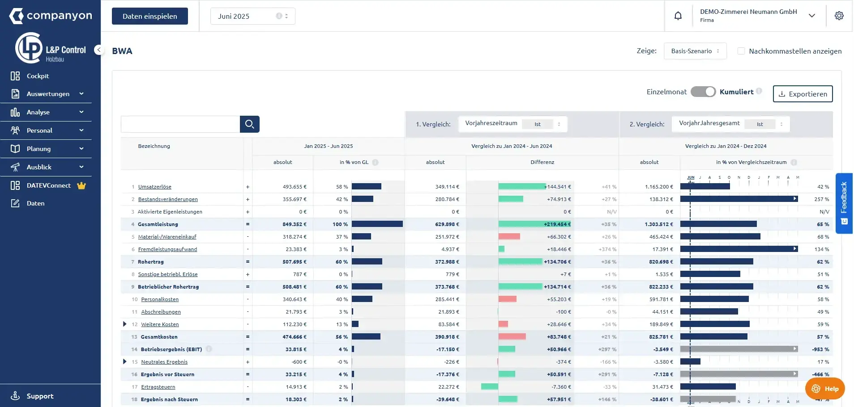Open the Umsatzerlöse link
The width and height of the screenshot is (854, 407).
[155, 187]
